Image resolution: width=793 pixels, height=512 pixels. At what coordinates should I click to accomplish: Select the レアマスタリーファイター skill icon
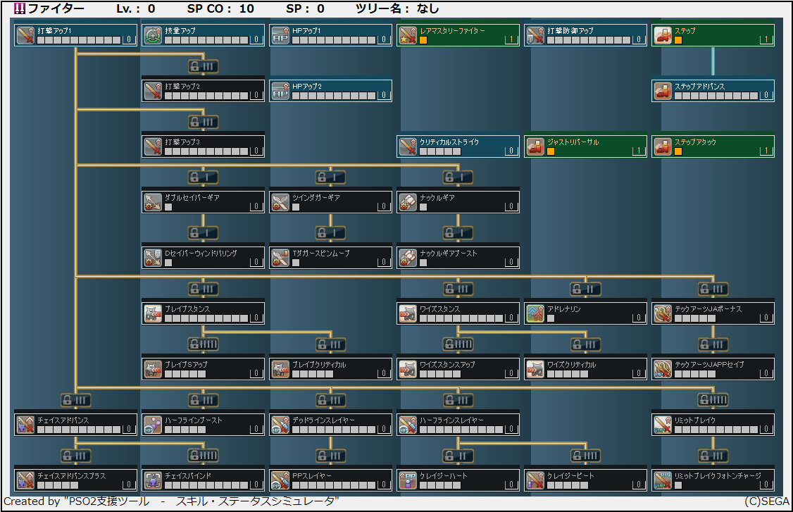(408, 35)
